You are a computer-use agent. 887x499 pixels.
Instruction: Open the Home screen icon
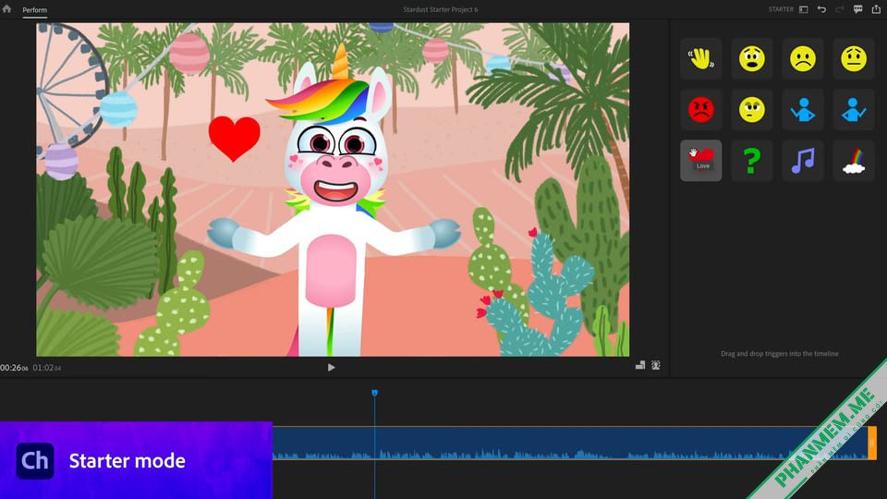(x=6, y=9)
